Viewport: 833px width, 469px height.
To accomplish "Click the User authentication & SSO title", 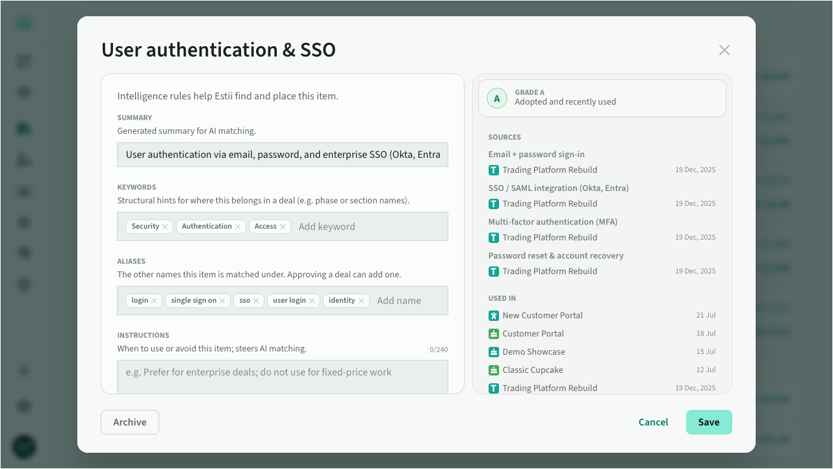I will tap(218, 50).
